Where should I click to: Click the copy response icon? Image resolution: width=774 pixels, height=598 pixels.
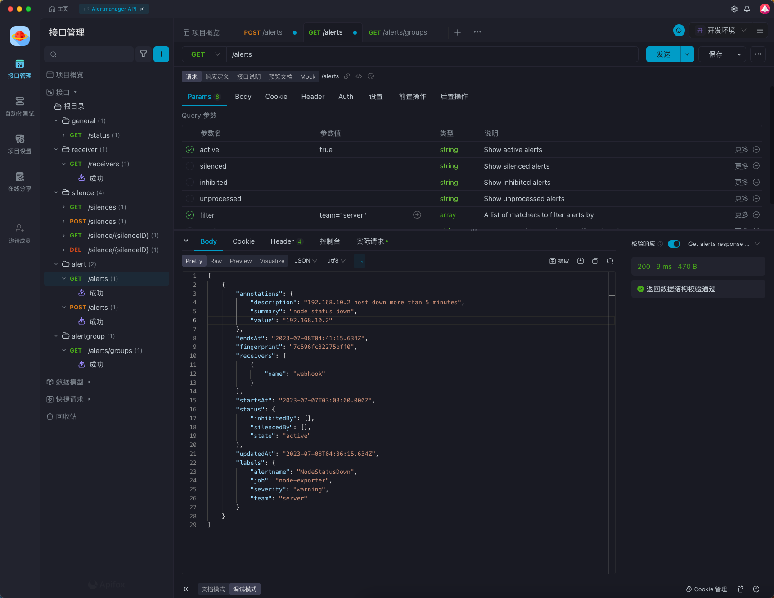595,261
